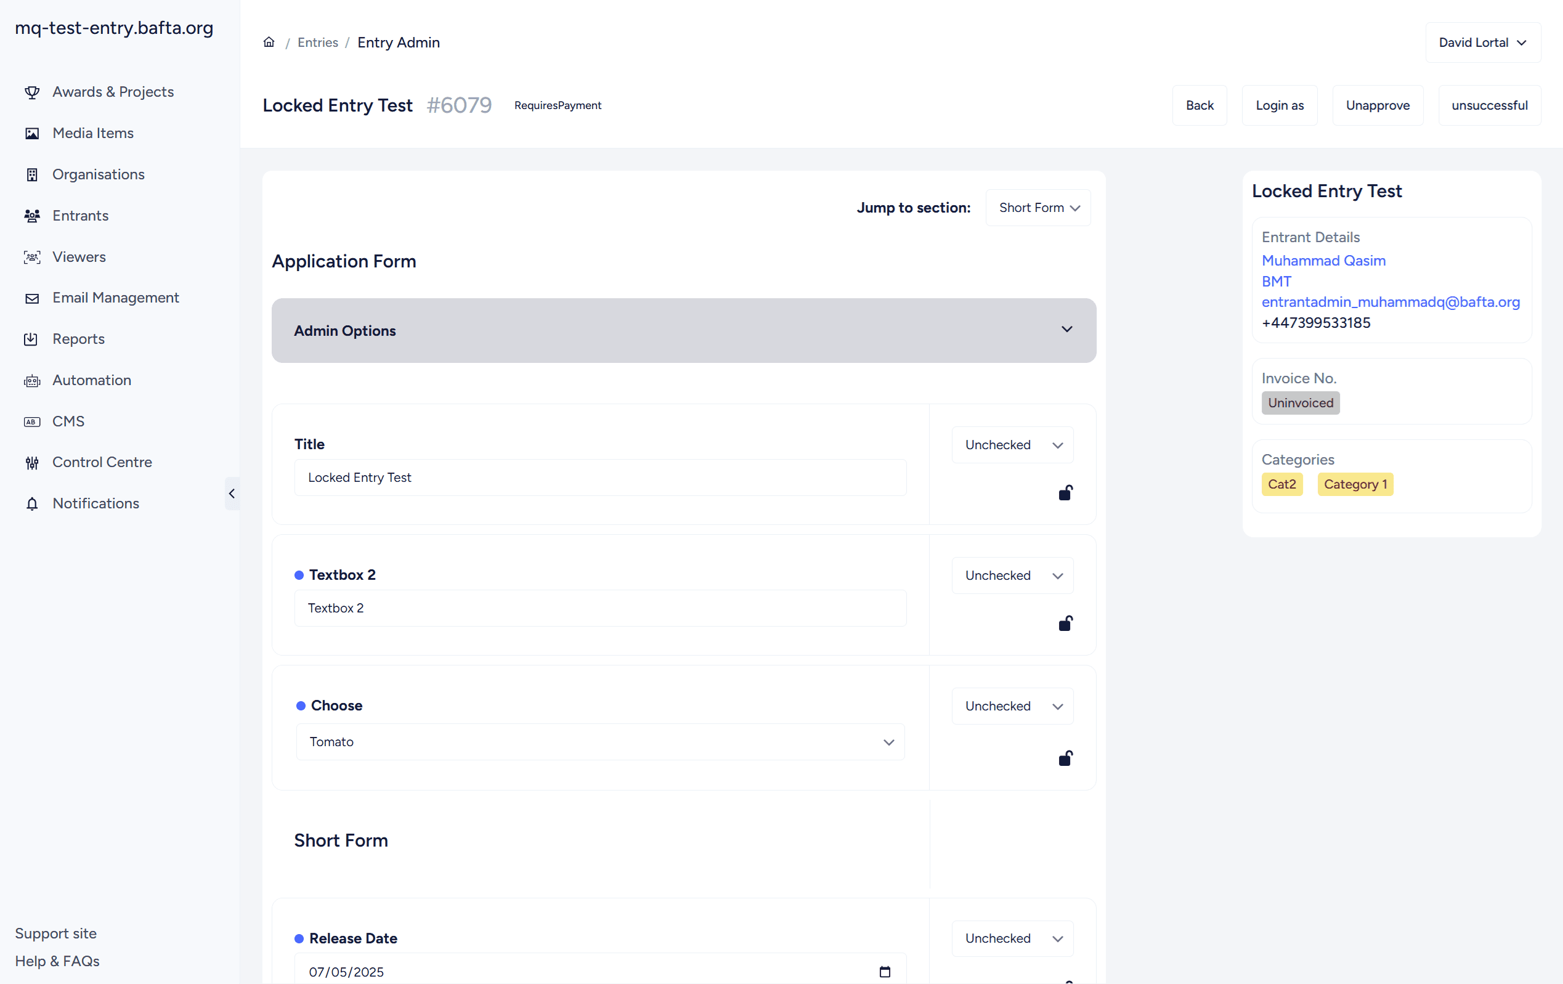Image resolution: width=1563 pixels, height=984 pixels.
Task: Toggle the lock on the Choose field
Action: (1065, 758)
